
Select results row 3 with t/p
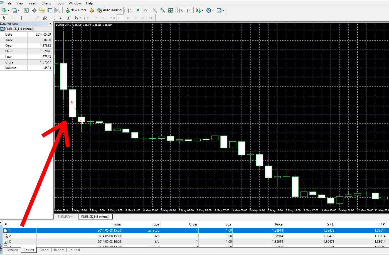click(196, 242)
